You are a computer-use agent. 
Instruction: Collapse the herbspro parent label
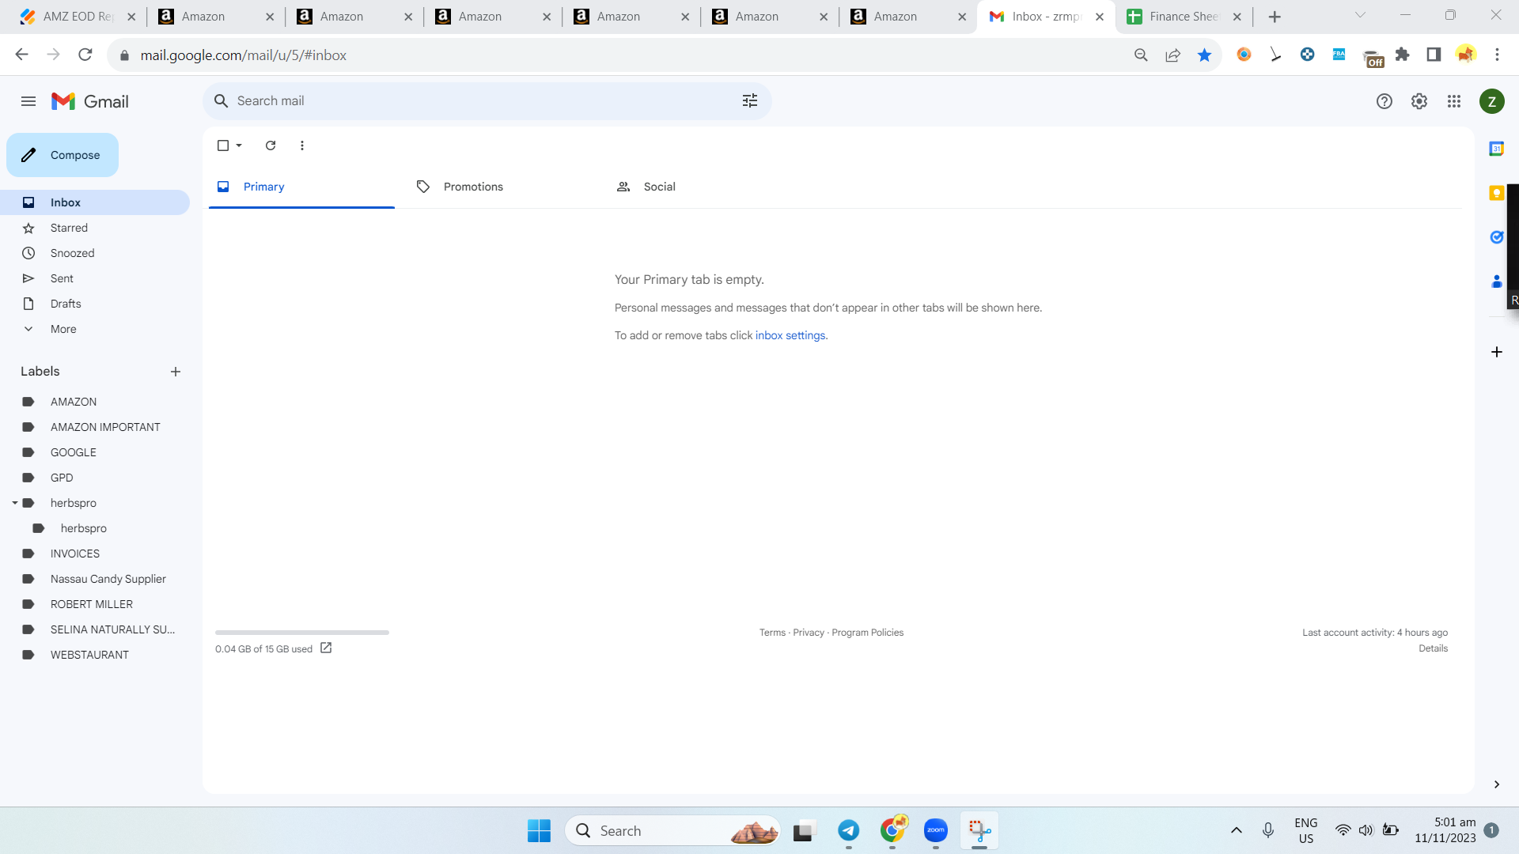(14, 503)
